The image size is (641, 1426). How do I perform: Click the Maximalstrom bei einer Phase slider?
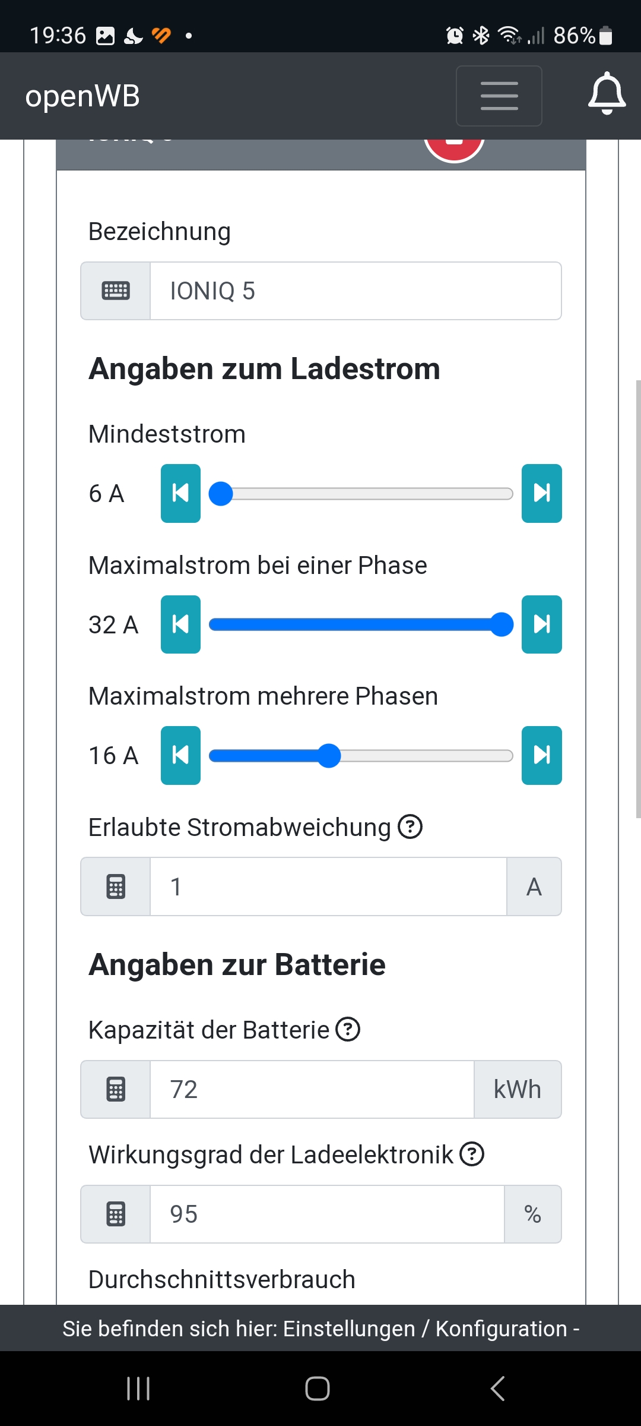pos(361,624)
